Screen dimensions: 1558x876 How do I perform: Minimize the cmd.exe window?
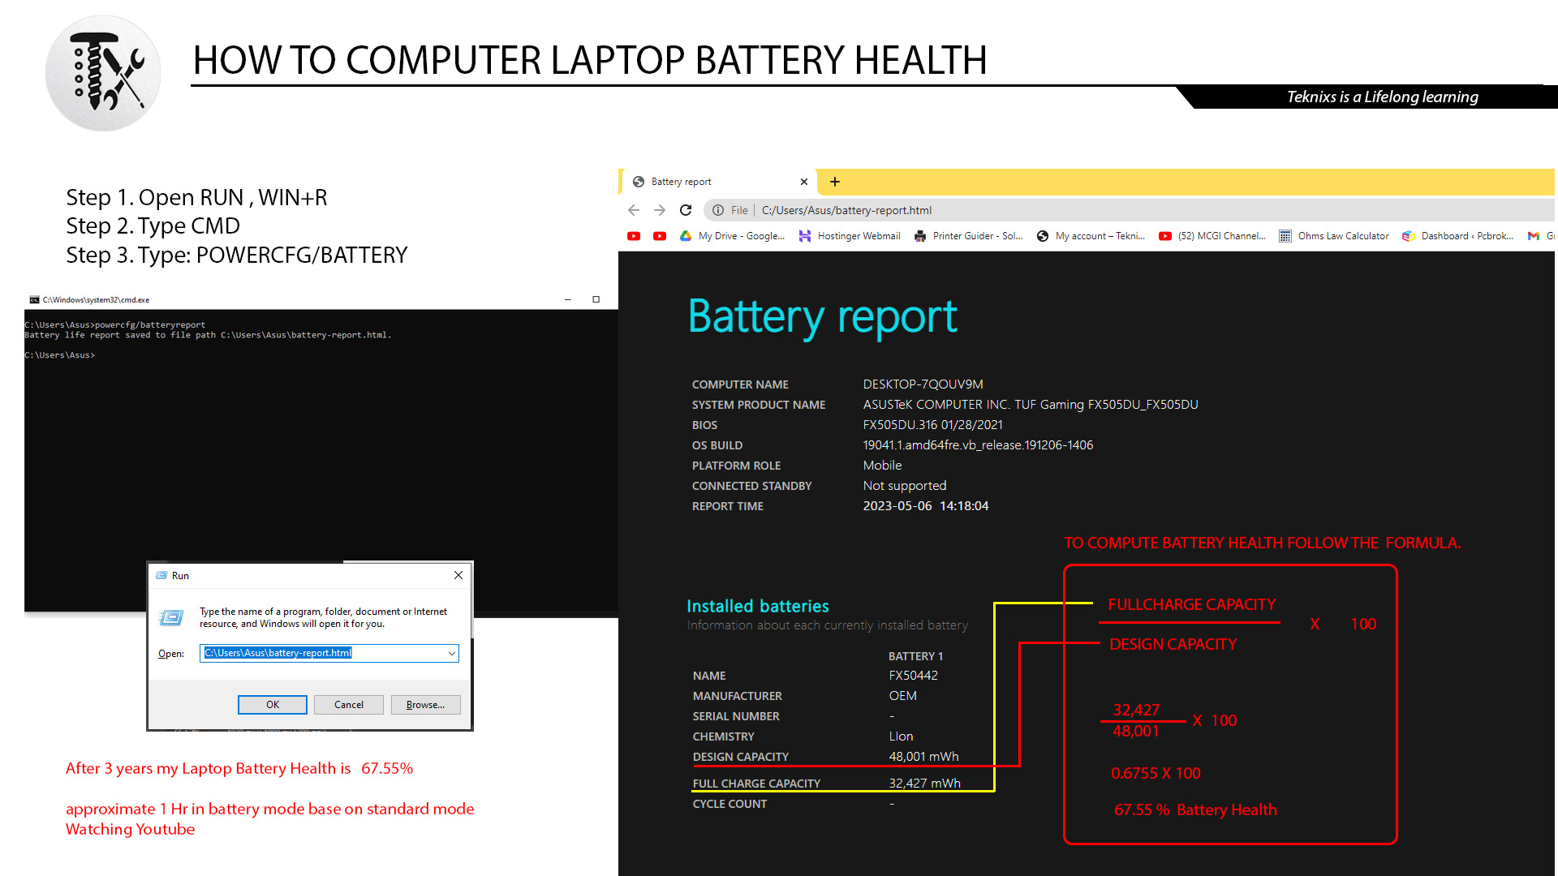coord(568,299)
